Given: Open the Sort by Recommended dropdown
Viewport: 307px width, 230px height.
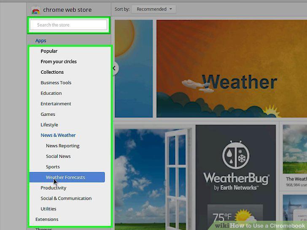Looking at the screenshot, I should [x=154, y=9].
